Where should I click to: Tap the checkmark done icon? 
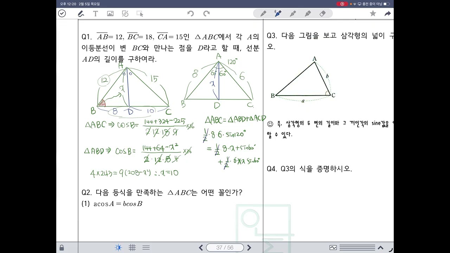(x=62, y=14)
